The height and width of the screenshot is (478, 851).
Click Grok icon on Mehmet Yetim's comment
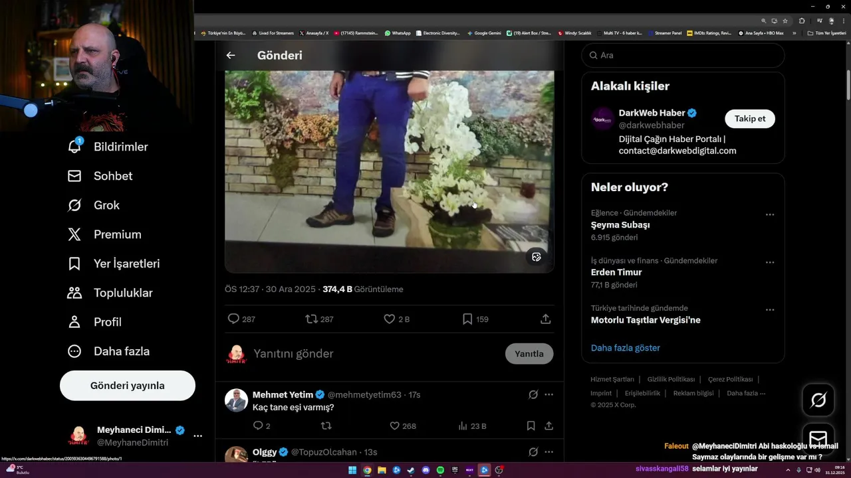pyautogui.click(x=533, y=394)
